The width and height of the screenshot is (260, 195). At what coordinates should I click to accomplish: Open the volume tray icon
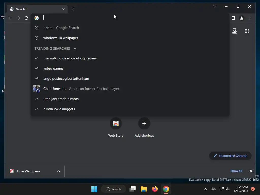[227, 189]
